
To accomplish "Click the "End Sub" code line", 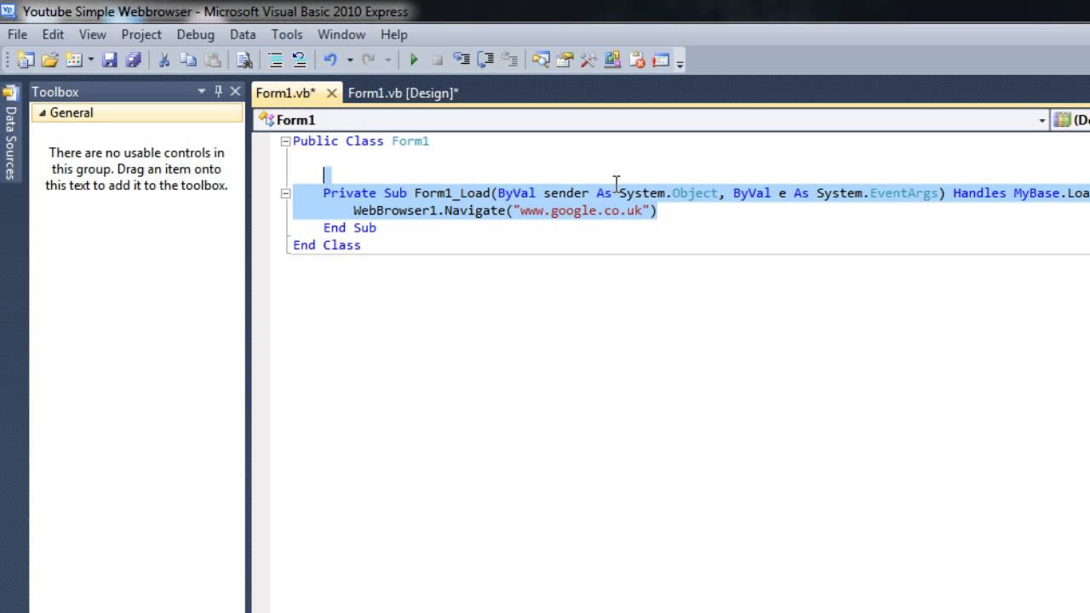I will (x=349, y=227).
